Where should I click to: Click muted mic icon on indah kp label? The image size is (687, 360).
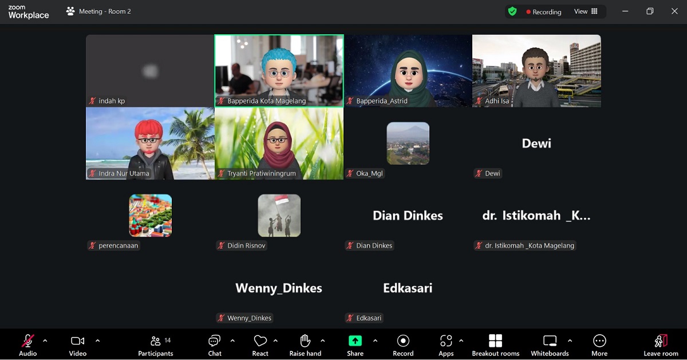pyautogui.click(x=92, y=101)
